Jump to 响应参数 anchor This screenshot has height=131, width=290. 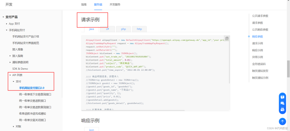(x=257, y=37)
